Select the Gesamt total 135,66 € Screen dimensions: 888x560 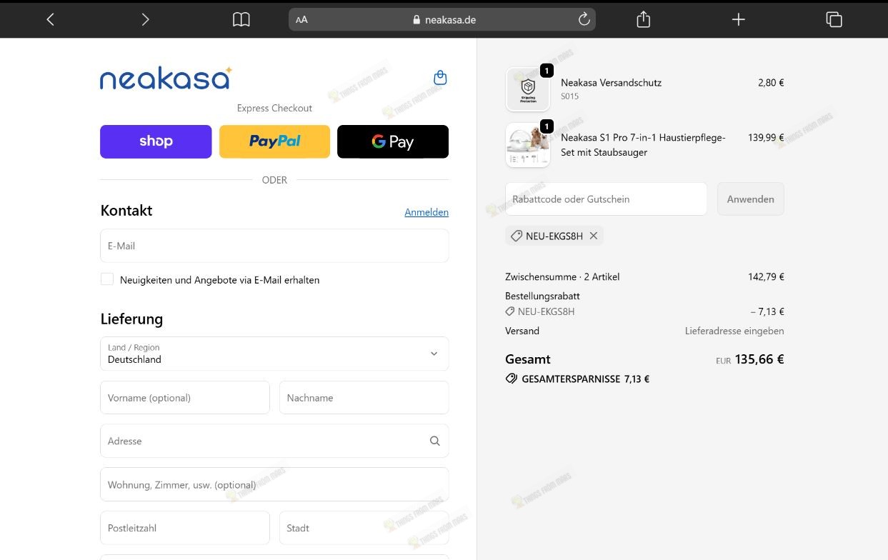pos(759,359)
